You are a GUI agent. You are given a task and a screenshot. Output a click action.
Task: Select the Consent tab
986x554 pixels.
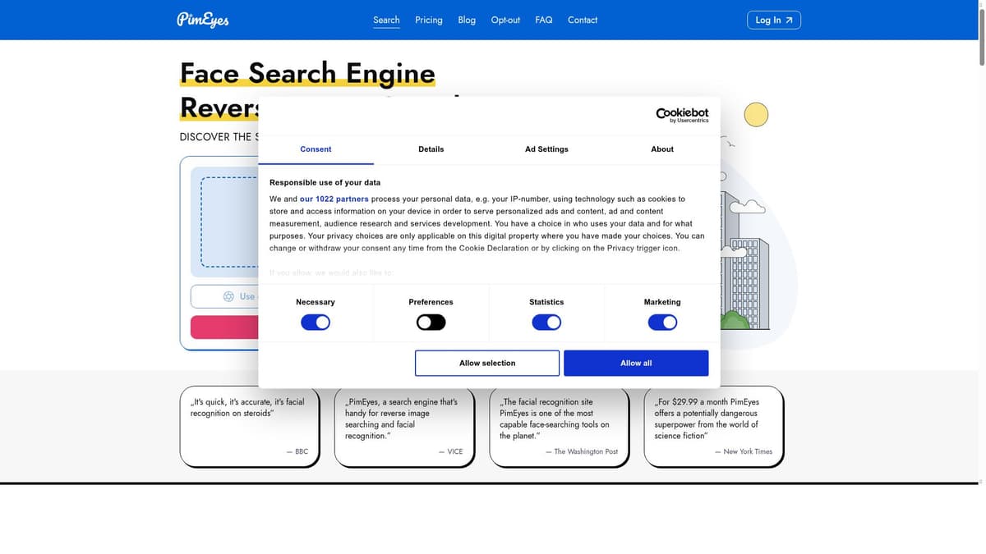pos(316,149)
